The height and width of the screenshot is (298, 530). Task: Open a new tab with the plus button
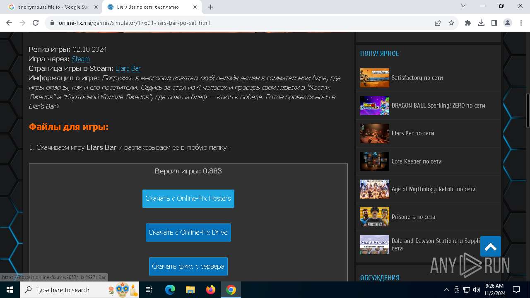(x=211, y=7)
